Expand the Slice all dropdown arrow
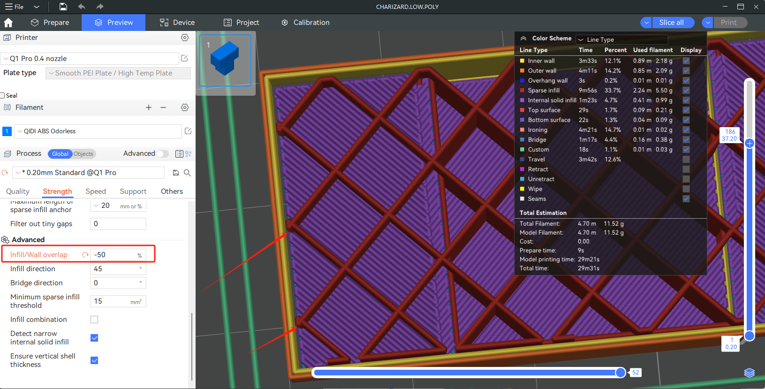This screenshot has height=389, width=765. [646, 23]
